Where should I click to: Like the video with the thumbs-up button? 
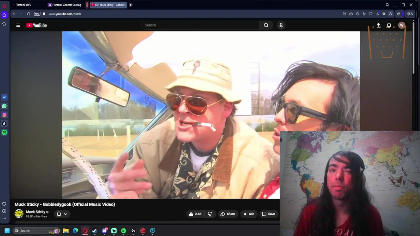(195, 214)
